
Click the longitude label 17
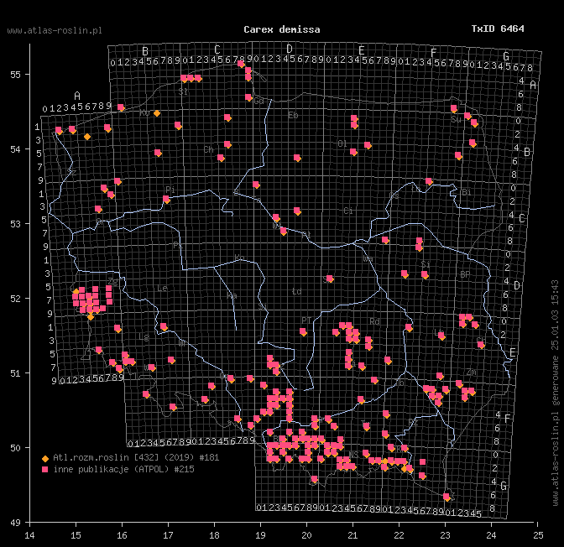click(x=168, y=535)
